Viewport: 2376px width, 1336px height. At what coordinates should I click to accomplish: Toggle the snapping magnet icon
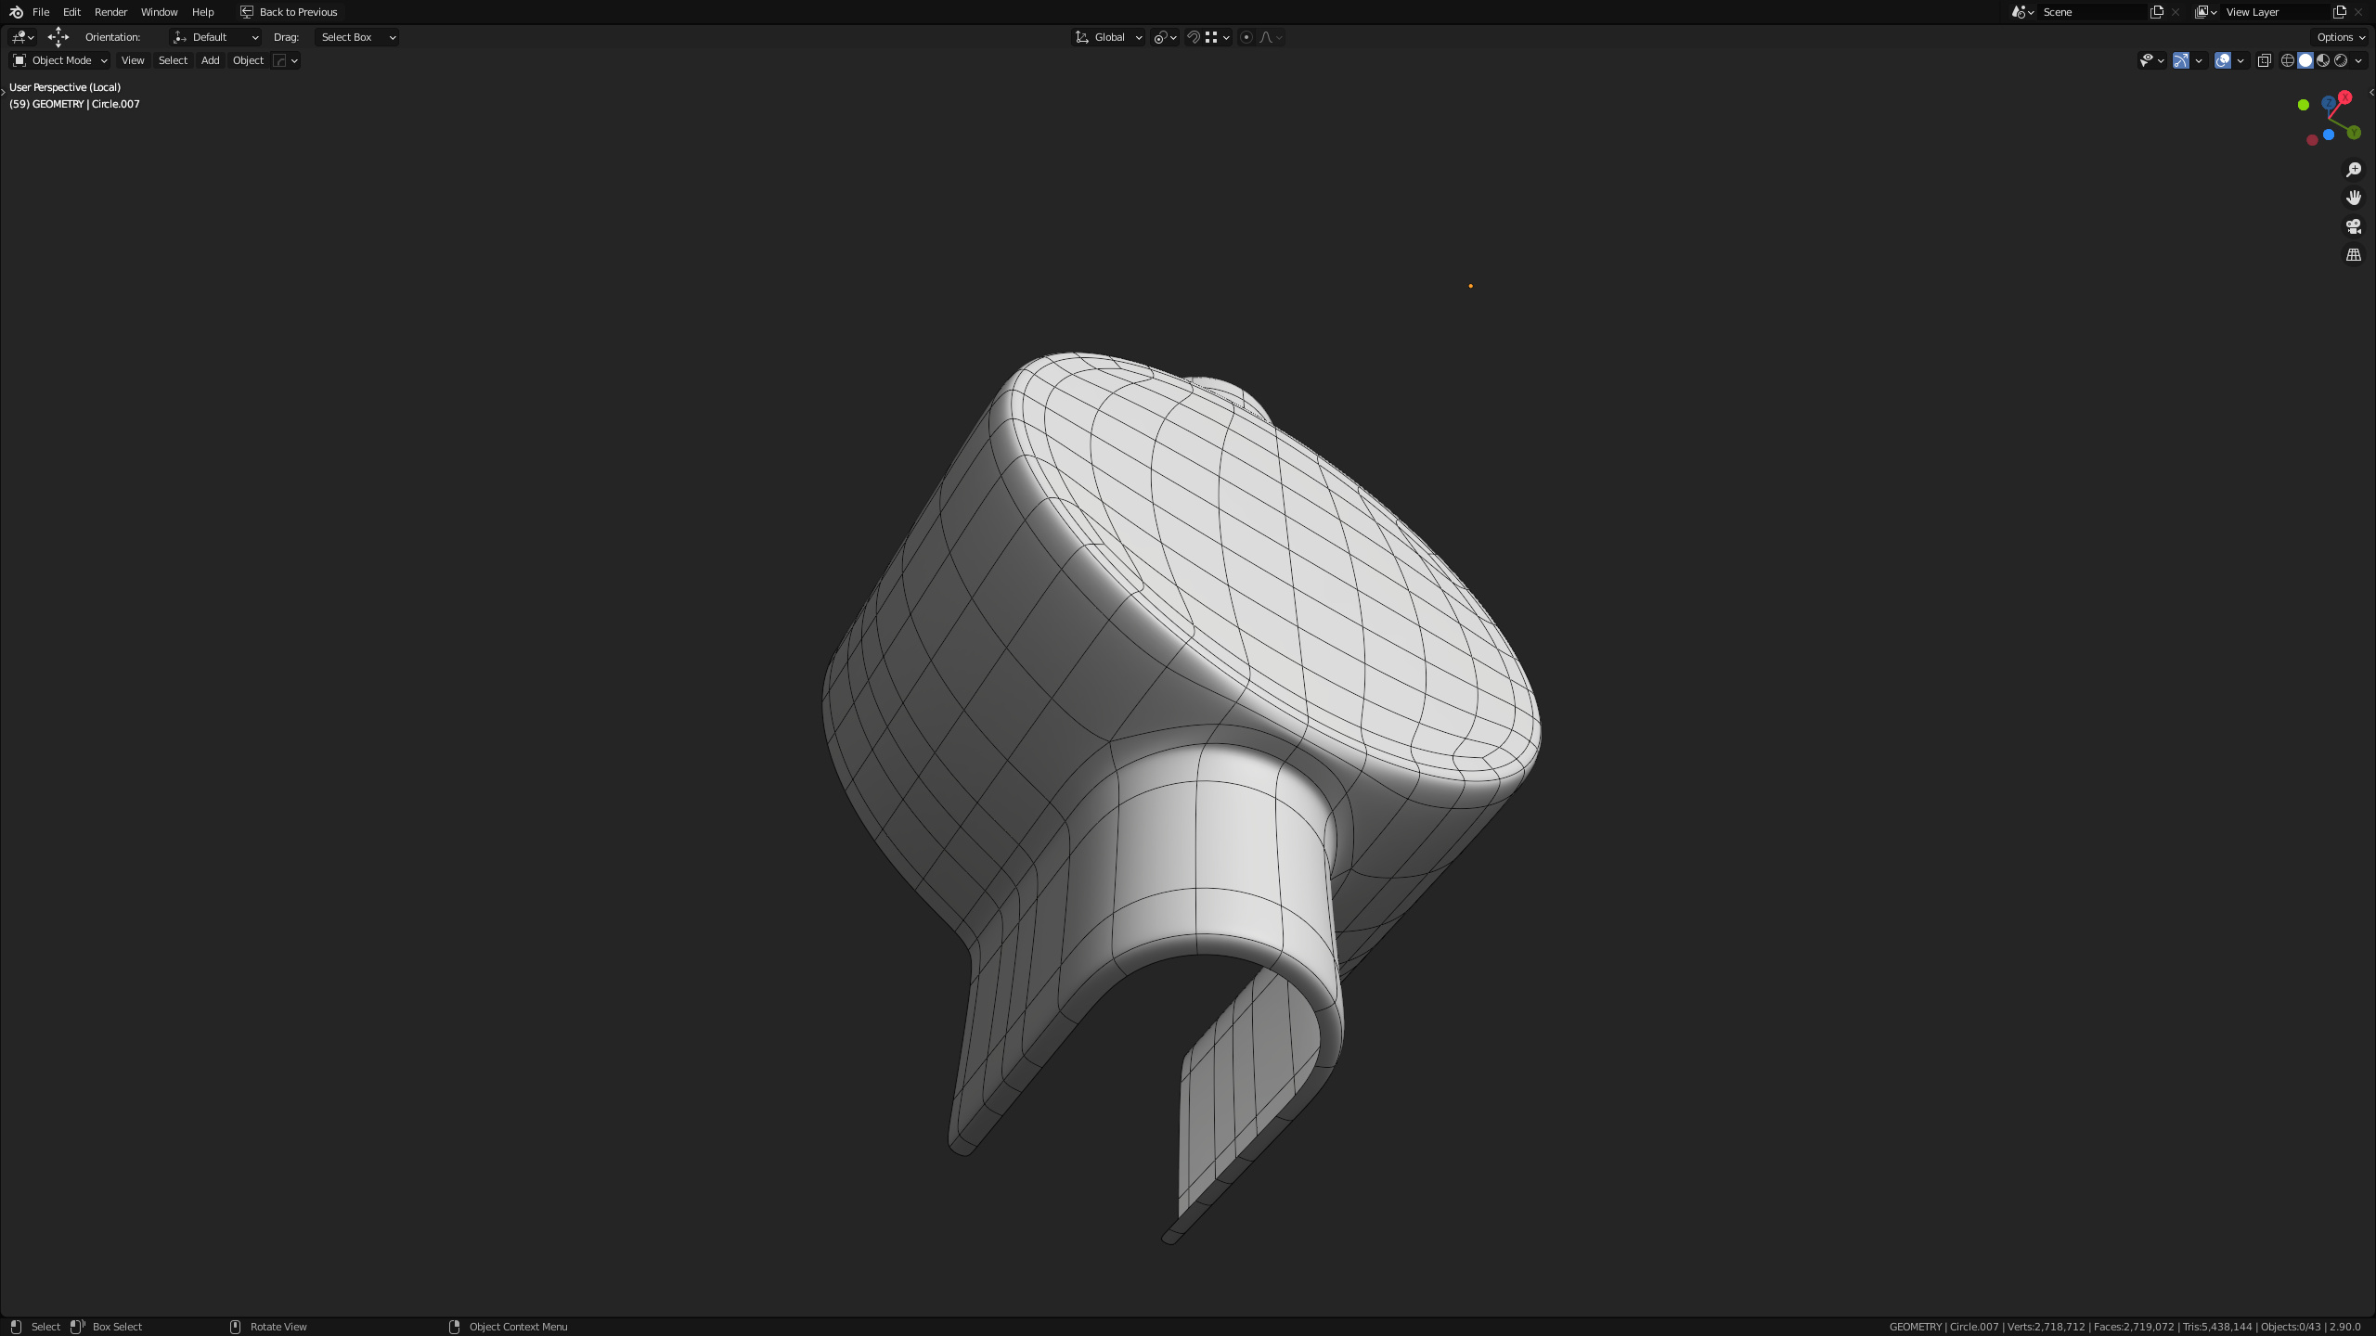pos(1194,37)
